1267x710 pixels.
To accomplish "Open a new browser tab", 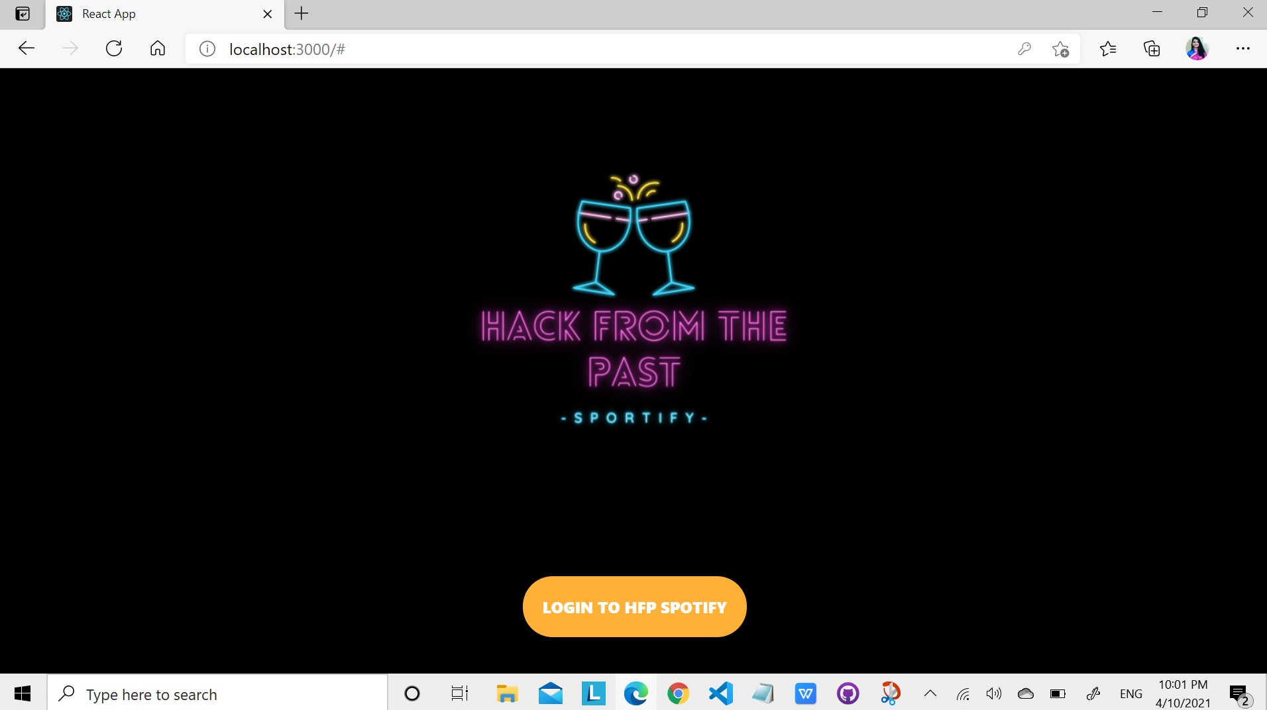I will (x=302, y=14).
